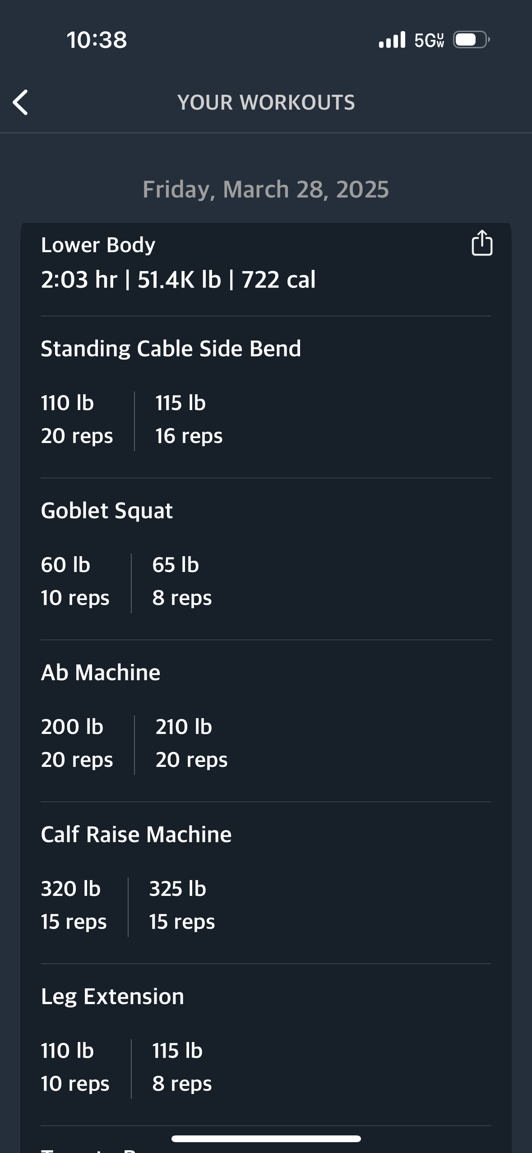Select the Ab Machine exercise entry
This screenshot has height=1153, width=532.
tap(101, 673)
